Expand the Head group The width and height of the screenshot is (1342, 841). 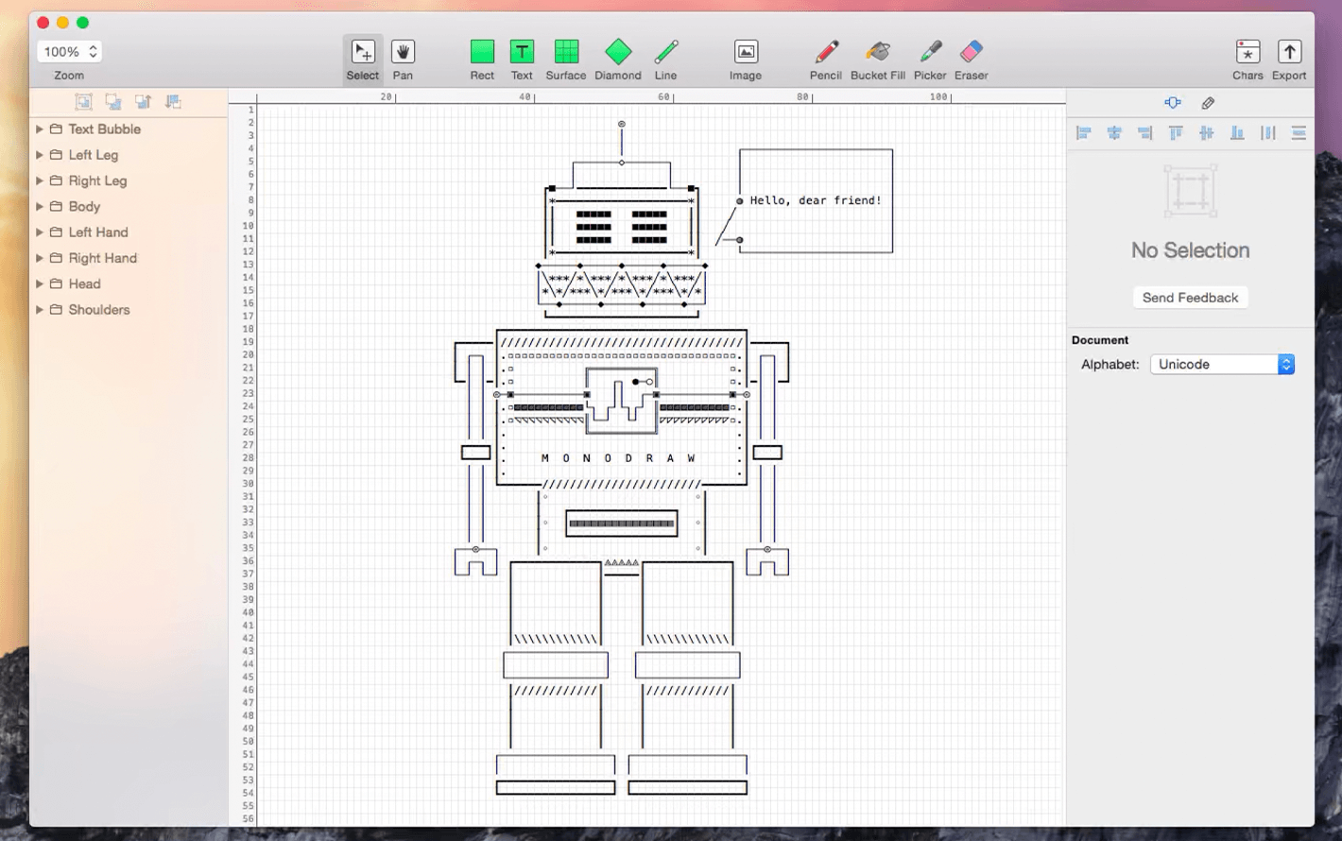click(40, 283)
